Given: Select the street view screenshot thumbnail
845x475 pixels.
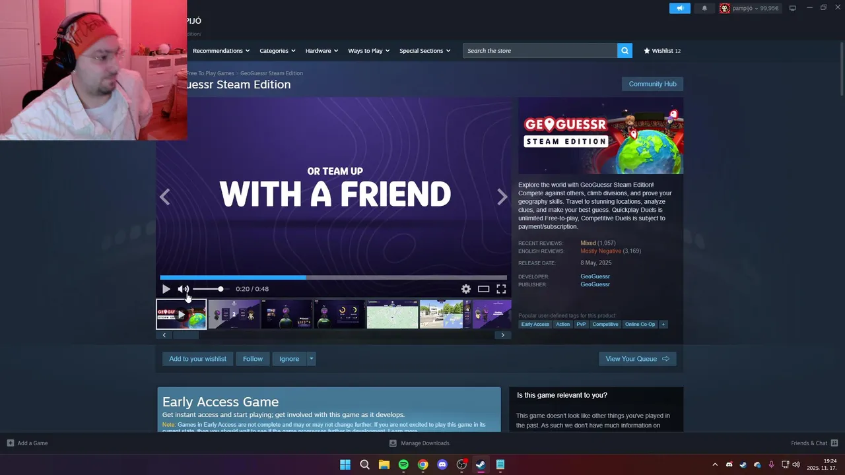Looking at the screenshot, I should (x=445, y=315).
